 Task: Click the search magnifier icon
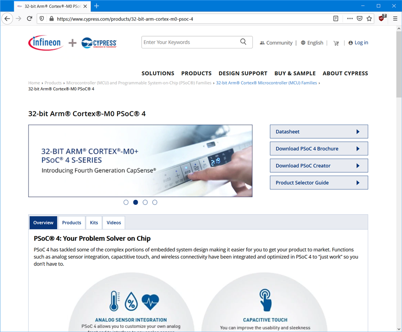[243, 42]
